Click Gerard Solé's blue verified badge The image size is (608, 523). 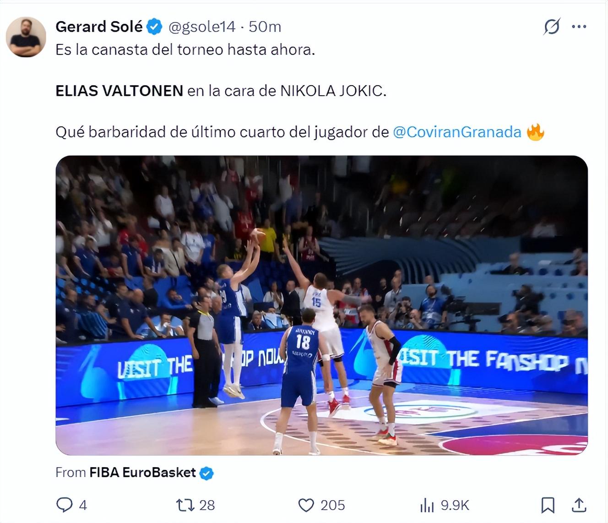[x=155, y=27]
